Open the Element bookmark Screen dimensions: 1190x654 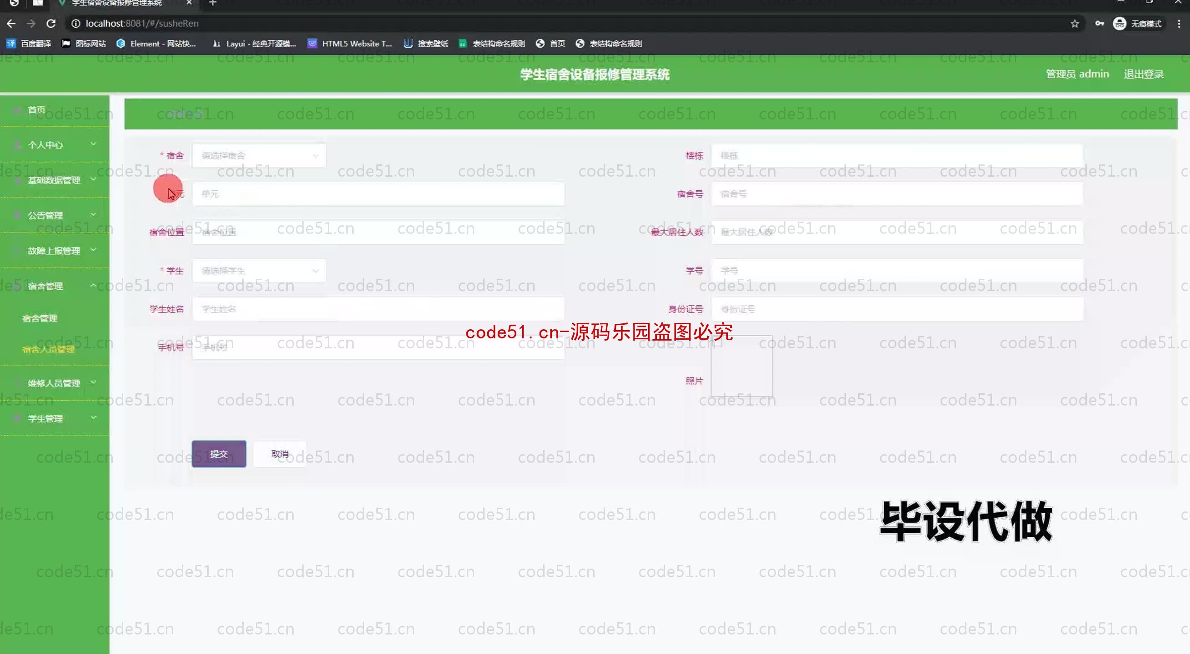[x=157, y=44]
